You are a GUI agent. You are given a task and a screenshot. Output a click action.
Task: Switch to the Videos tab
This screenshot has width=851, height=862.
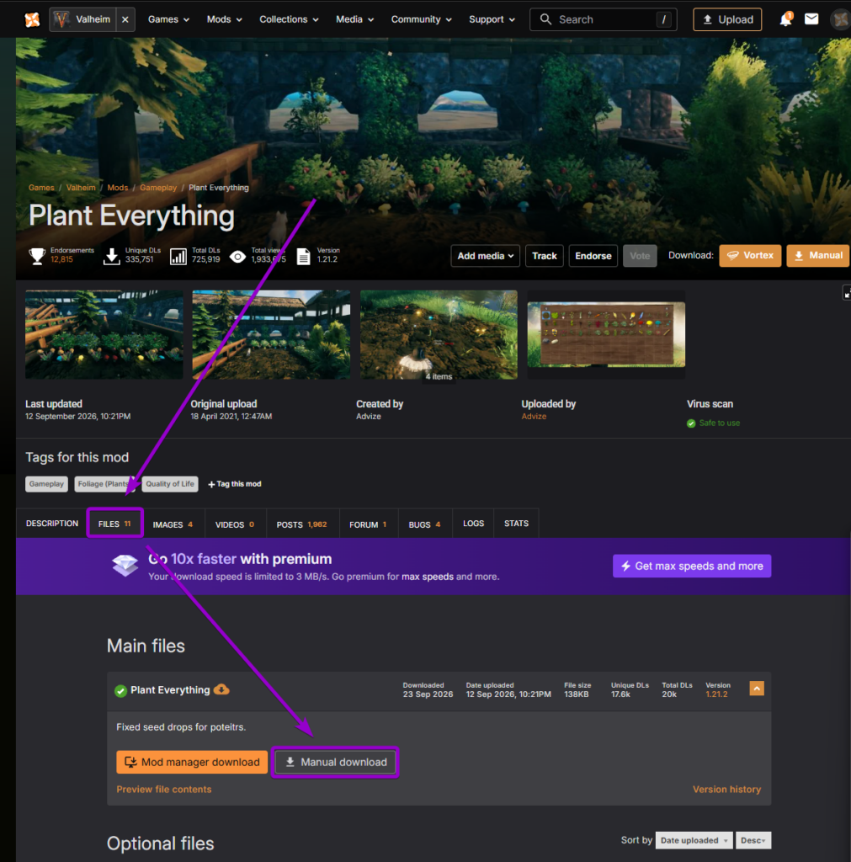click(236, 524)
